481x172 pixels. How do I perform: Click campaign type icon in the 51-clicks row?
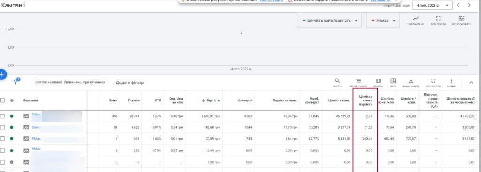point(26,128)
